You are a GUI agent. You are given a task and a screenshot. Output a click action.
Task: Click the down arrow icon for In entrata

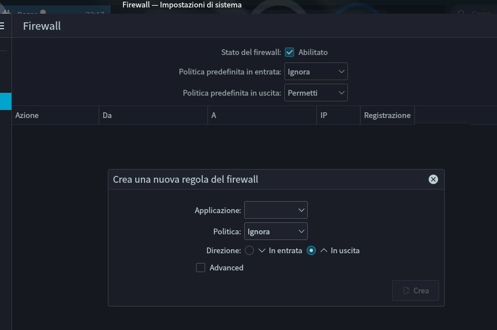pos(262,250)
